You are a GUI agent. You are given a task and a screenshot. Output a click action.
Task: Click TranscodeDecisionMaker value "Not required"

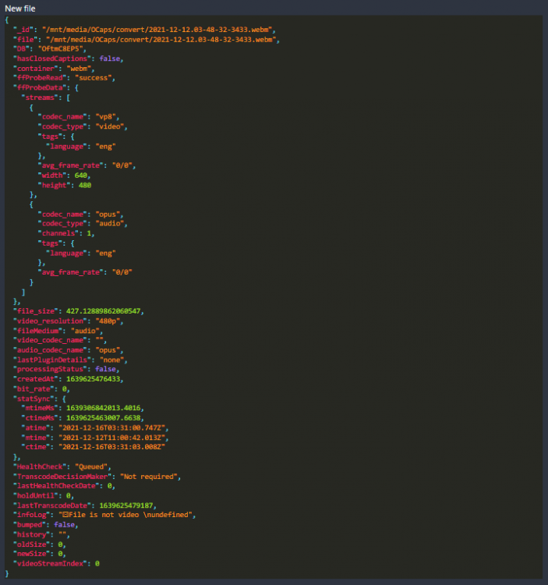[x=149, y=477]
